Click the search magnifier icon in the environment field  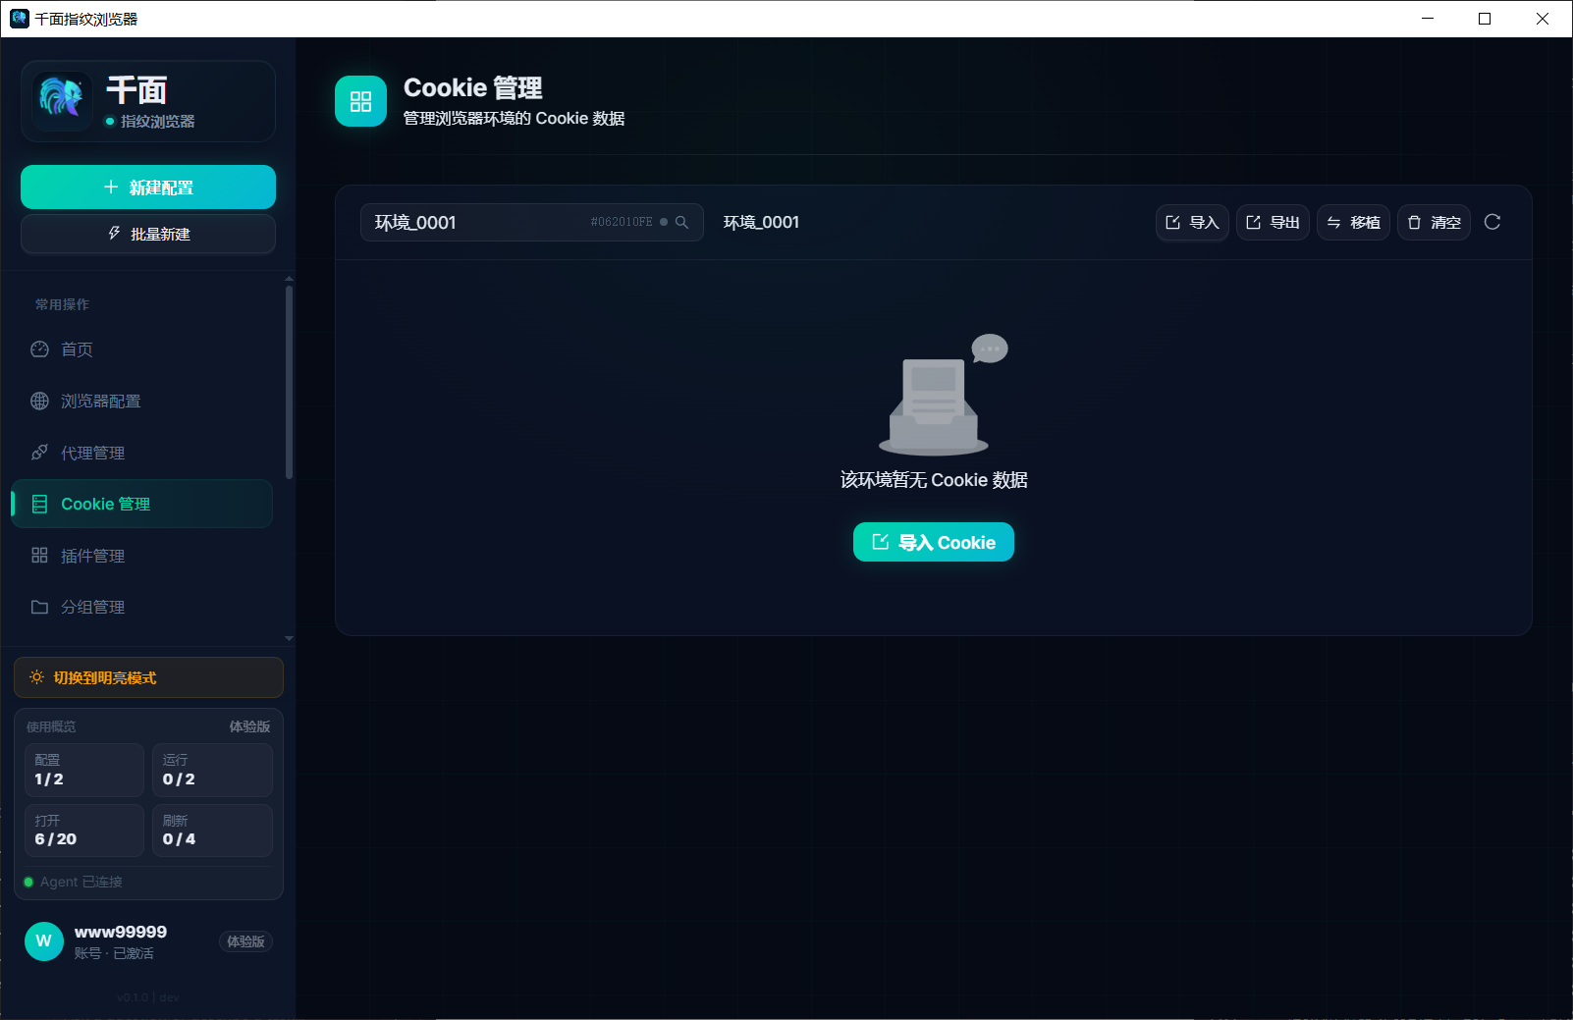pos(681,222)
